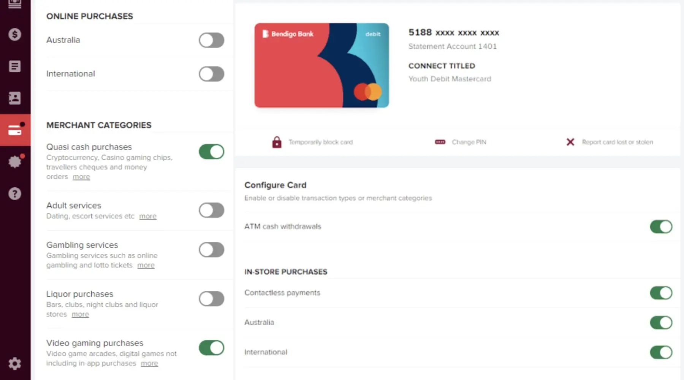
Task: Expand 'more' for Adult services
Action: 148,216
